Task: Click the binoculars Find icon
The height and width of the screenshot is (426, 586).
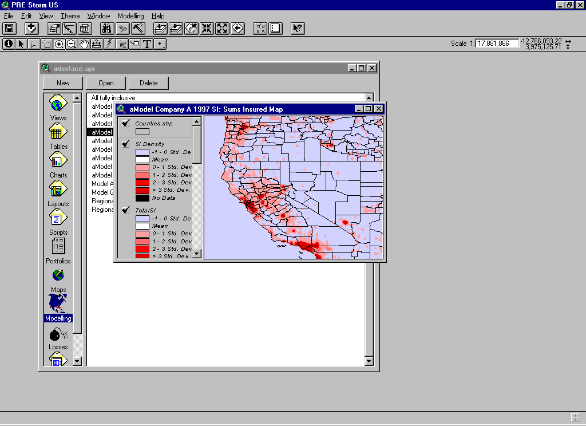Action: (107, 28)
